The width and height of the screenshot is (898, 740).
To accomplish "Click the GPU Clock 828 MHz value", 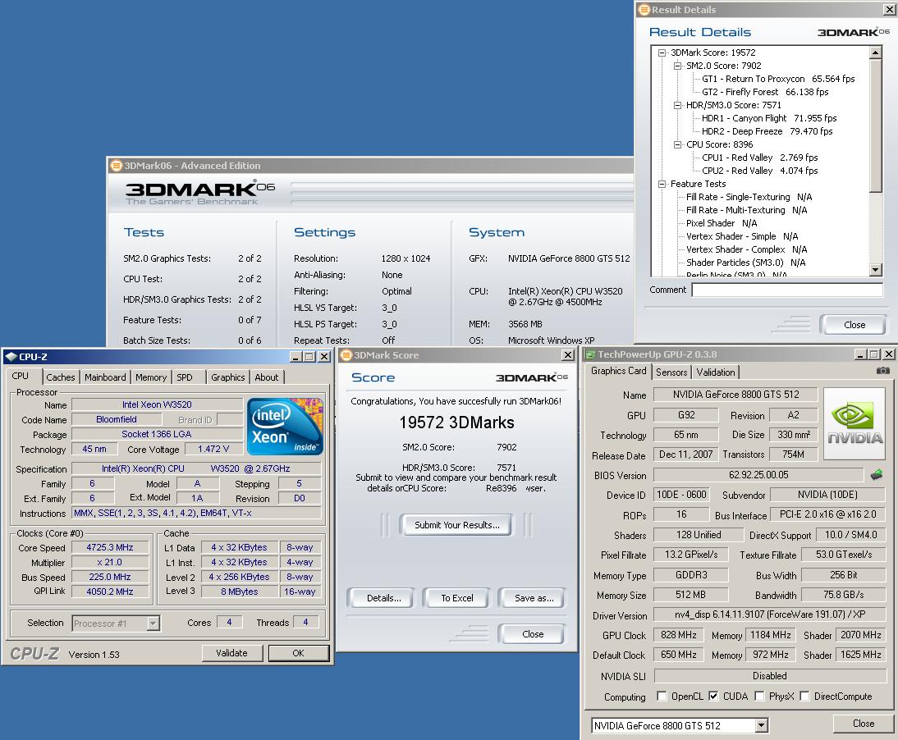I will [x=679, y=635].
